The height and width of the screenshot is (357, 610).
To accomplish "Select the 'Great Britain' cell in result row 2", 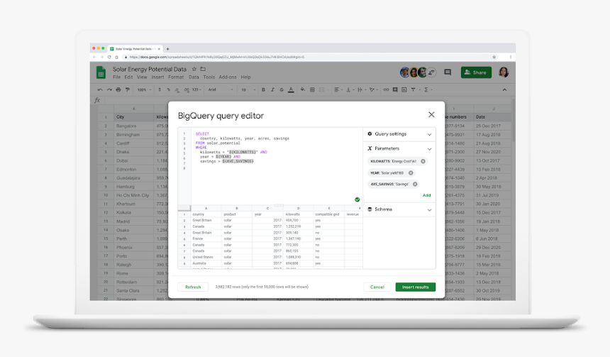I will 206,220.
